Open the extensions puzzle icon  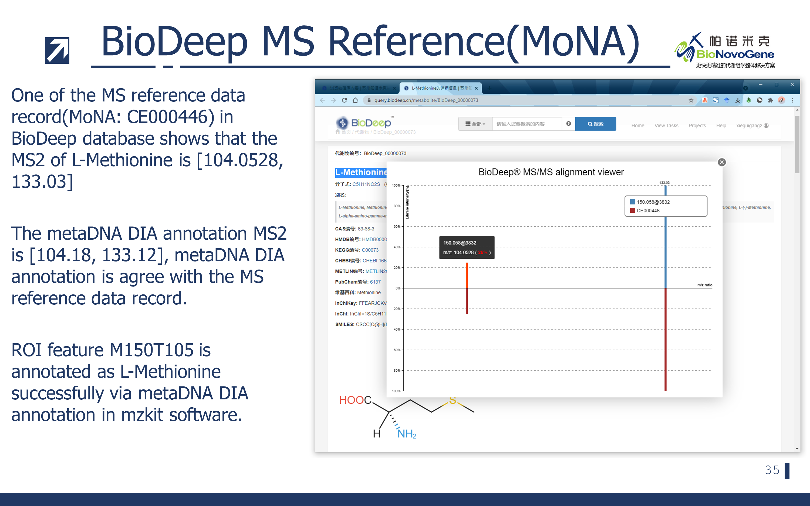click(770, 100)
